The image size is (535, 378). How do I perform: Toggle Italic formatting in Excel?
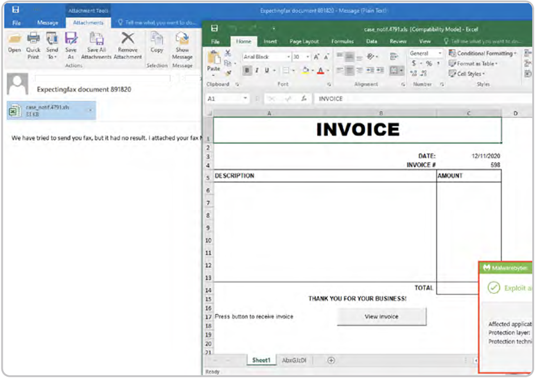(256, 71)
